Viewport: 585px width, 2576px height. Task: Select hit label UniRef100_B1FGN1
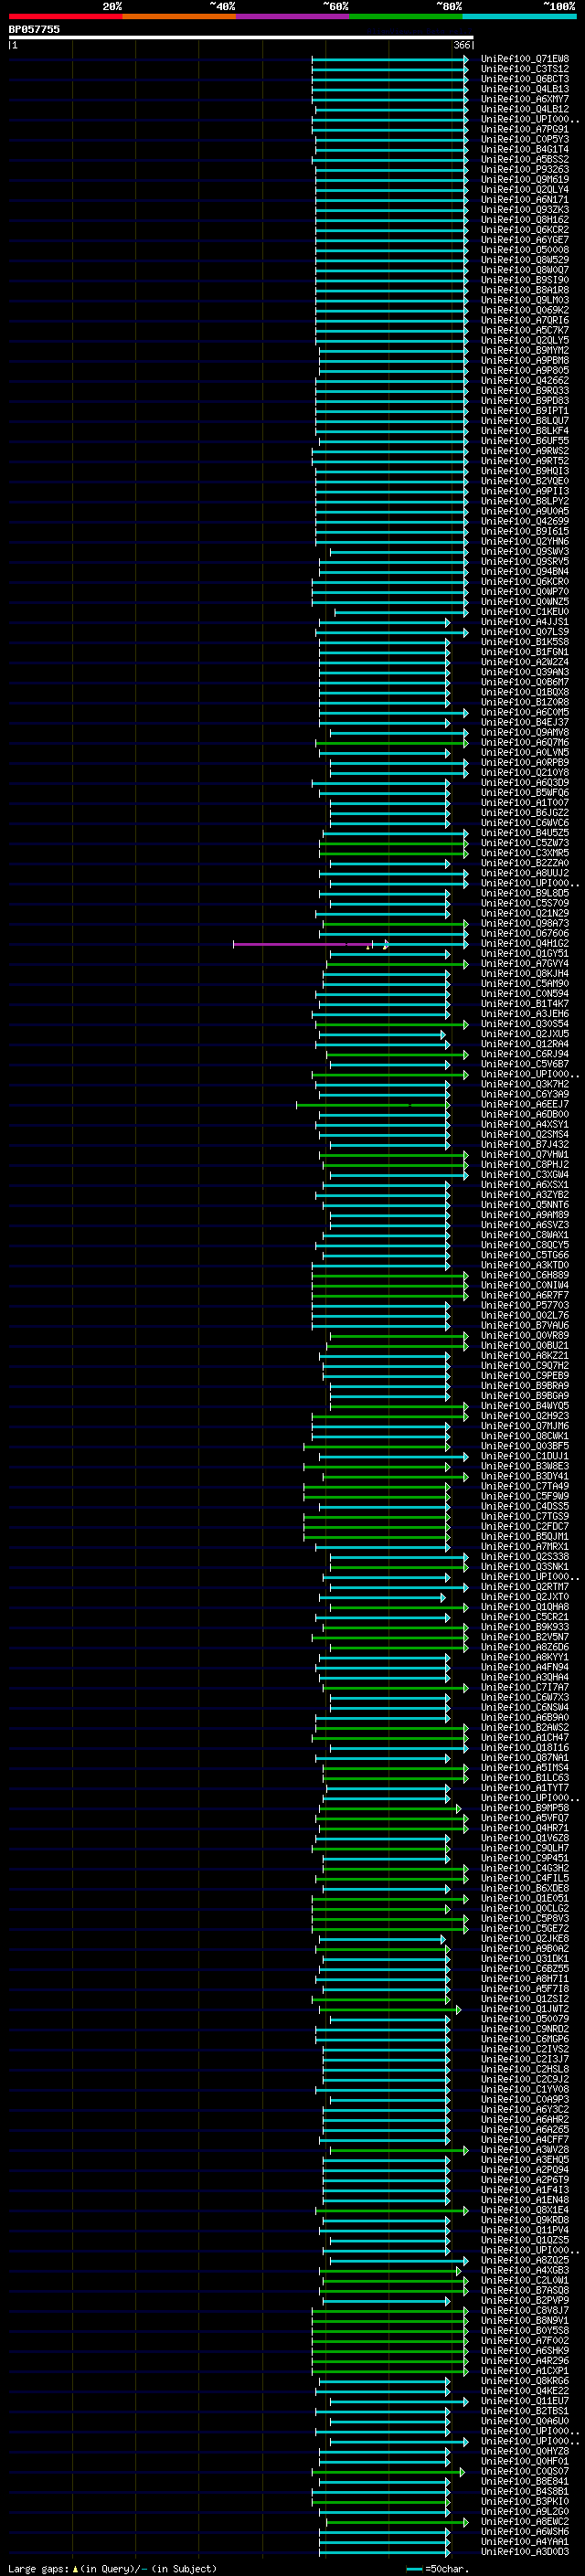(525, 652)
